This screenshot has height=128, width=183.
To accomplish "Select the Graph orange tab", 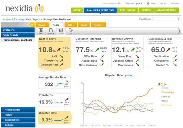I will pyautogui.click(x=84, y=25).
